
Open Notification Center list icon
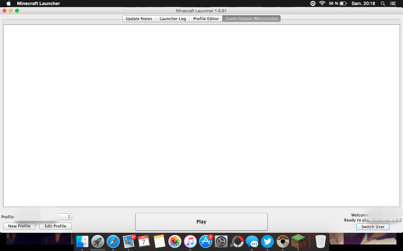pyautogui.click(x=393, y=3)
